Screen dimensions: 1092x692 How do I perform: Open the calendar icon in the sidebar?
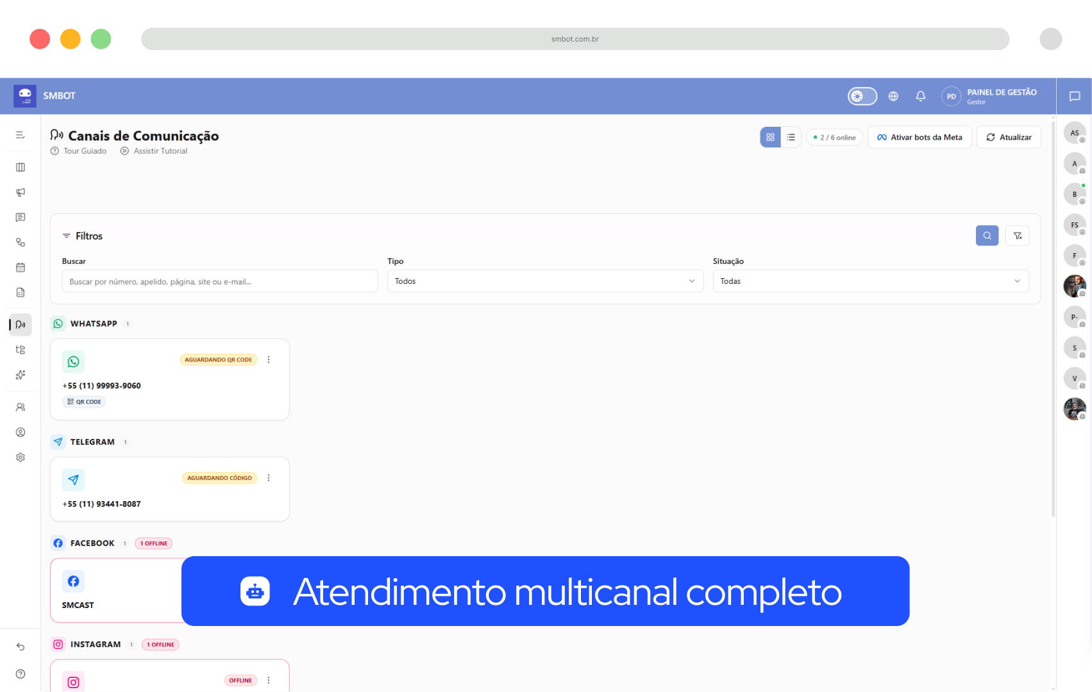click(x=21, y=267)
